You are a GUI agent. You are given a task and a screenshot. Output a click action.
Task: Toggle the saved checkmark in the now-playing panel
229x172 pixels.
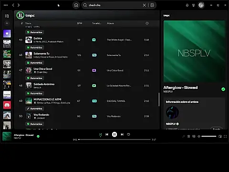(223, 89)
